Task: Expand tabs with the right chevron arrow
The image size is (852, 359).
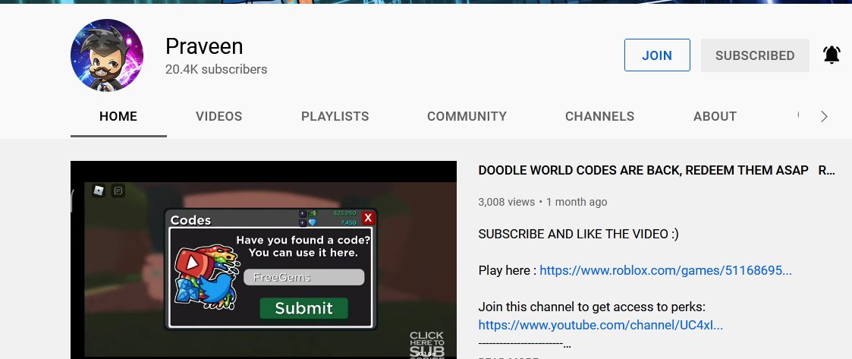Action: click(x=824, y=116)
